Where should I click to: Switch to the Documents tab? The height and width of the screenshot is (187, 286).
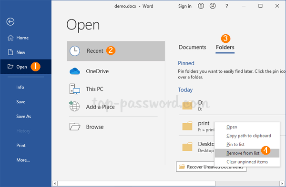coord(192,47)
